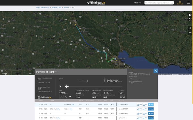
Task: Download KML for El Palomar 0:35 flight
Action: pyautogui.click(x=139, y=104)
